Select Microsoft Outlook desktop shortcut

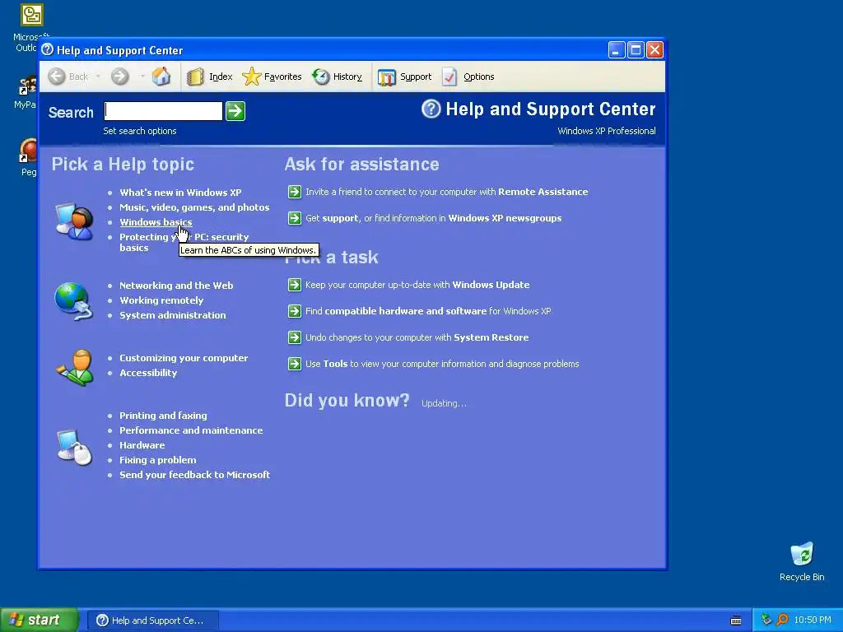pos(31,28)
